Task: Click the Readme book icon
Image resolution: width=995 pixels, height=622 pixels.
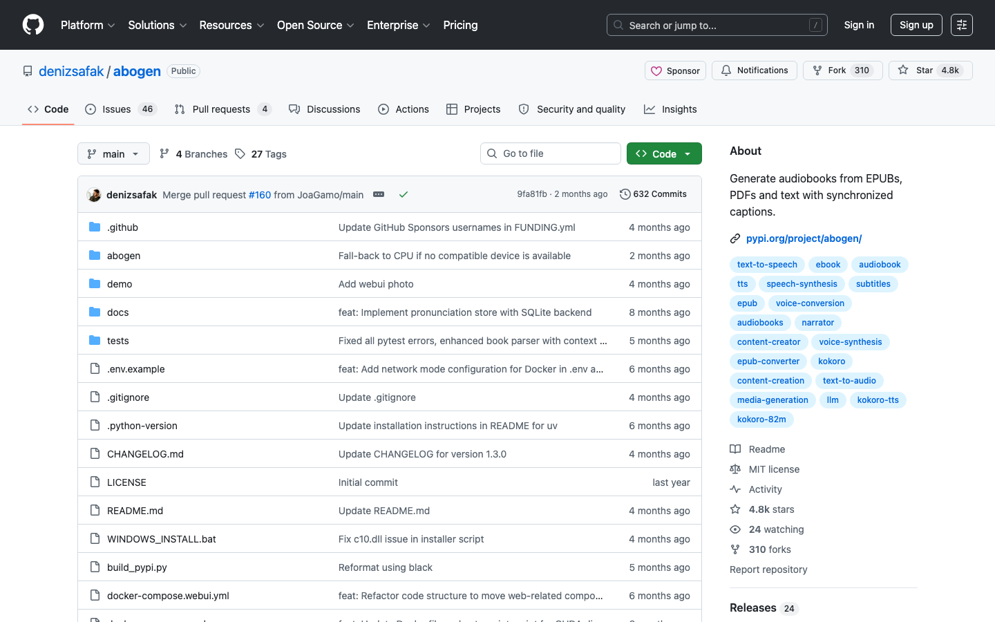Action: click(x=735, y=449)
